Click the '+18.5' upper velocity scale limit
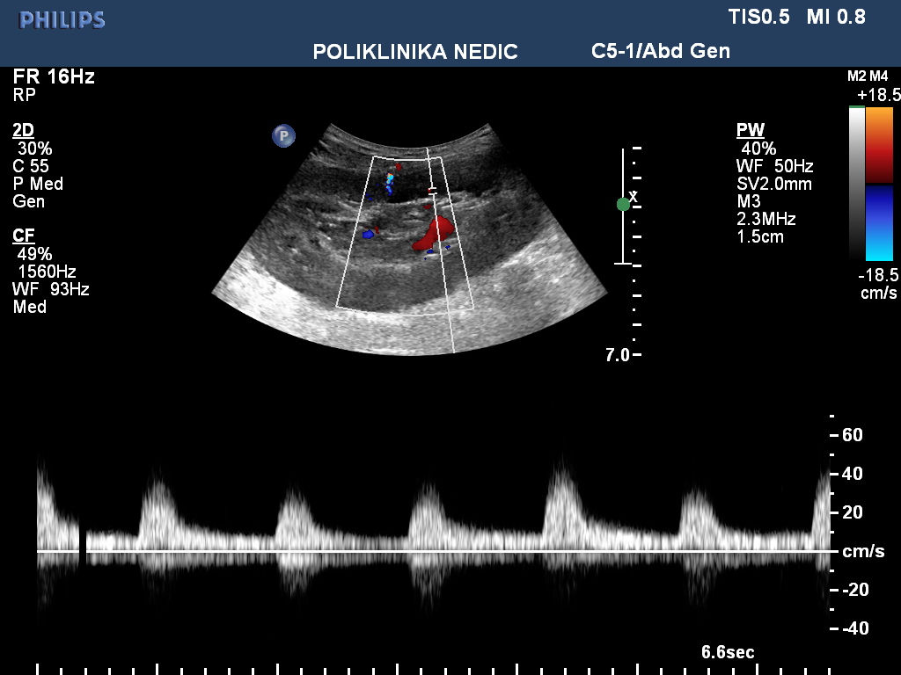 coord(879,95)
